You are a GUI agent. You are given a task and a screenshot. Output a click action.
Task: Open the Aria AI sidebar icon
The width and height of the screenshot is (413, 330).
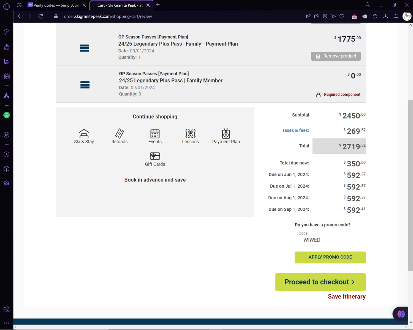7,96
